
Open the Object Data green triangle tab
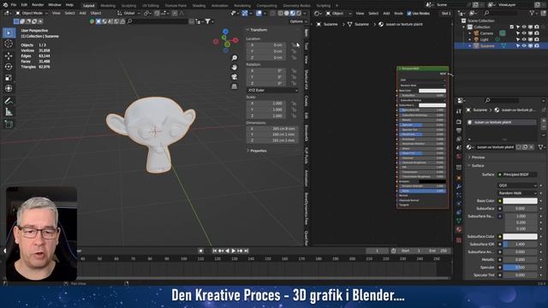[x=459, y=221]
